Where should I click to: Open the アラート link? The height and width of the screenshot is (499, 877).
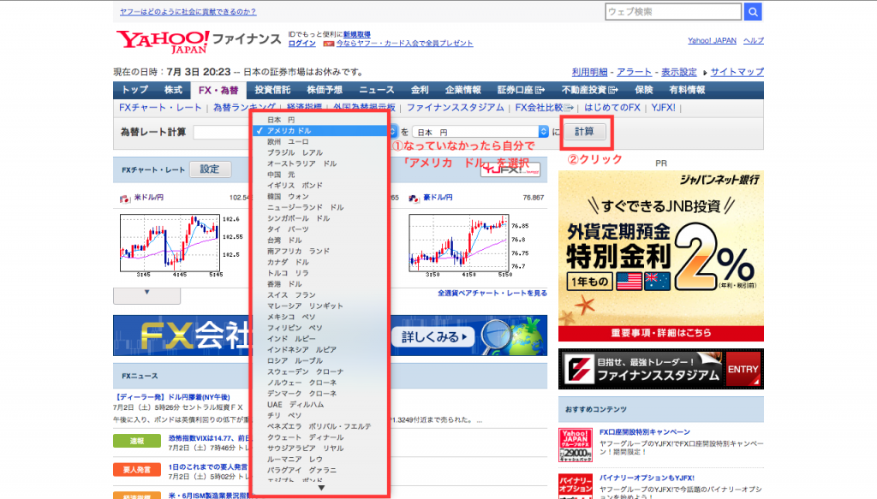[x=635, y=72]
